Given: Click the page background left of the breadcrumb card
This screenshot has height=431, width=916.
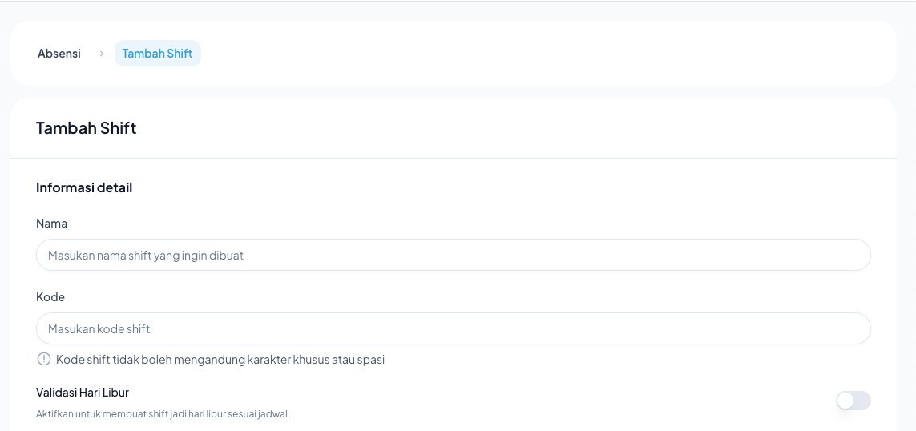Looking at the screenshot, I should [4, 54].
